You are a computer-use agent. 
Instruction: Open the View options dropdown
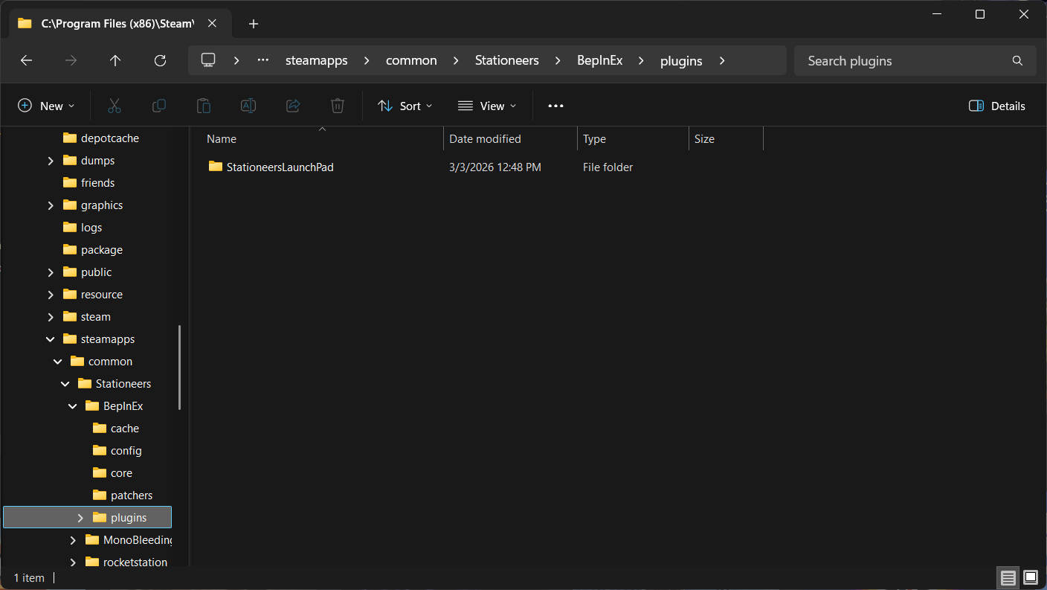click(x=486, y=106)
